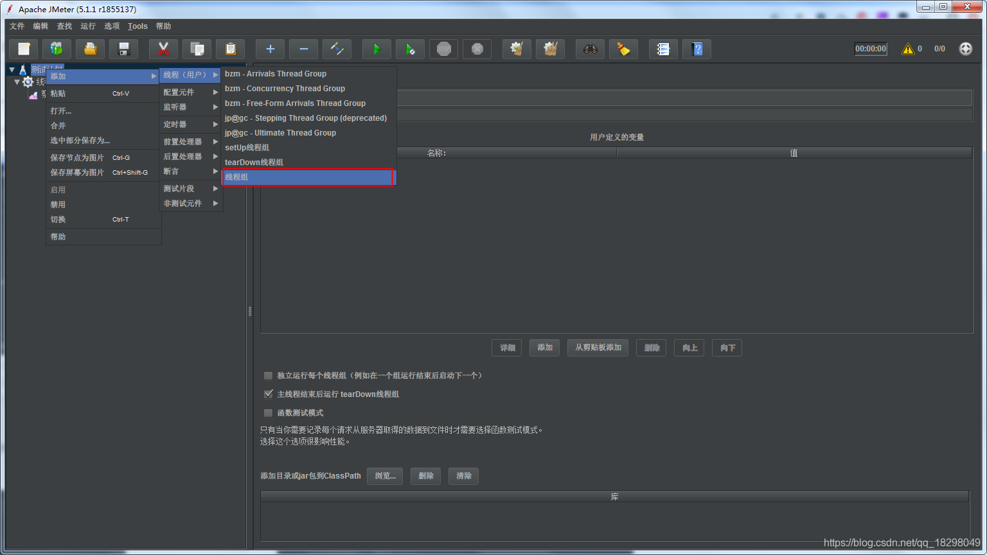
Task: Expand the 后置处理器 submenu
Action: pos(191,157)
